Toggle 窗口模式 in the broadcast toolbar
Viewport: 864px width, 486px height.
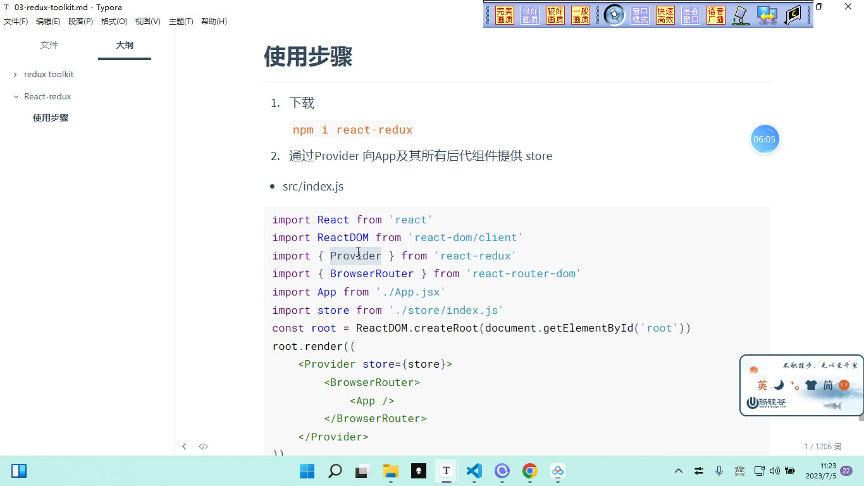click(640, 15)
